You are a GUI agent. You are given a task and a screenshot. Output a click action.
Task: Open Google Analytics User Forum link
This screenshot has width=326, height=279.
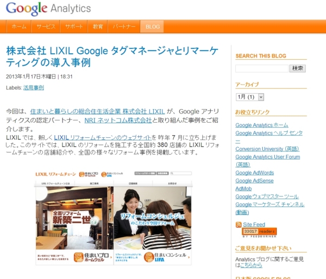tap(267, 157)
